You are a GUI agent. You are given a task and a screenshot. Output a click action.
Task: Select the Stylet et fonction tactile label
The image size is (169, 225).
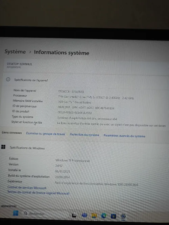point(27,122)
